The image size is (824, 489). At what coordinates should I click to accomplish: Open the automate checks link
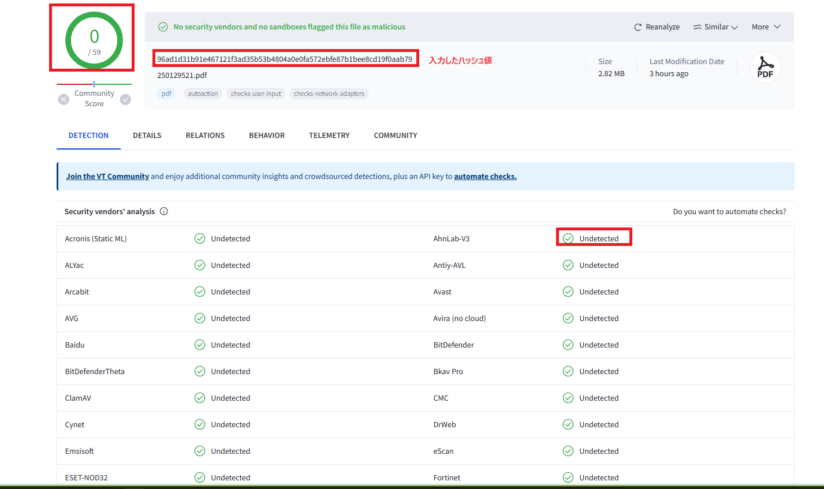485,176
